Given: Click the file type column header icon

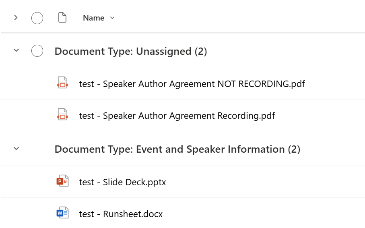Looking at the screenshot, I should pos(62,18).
